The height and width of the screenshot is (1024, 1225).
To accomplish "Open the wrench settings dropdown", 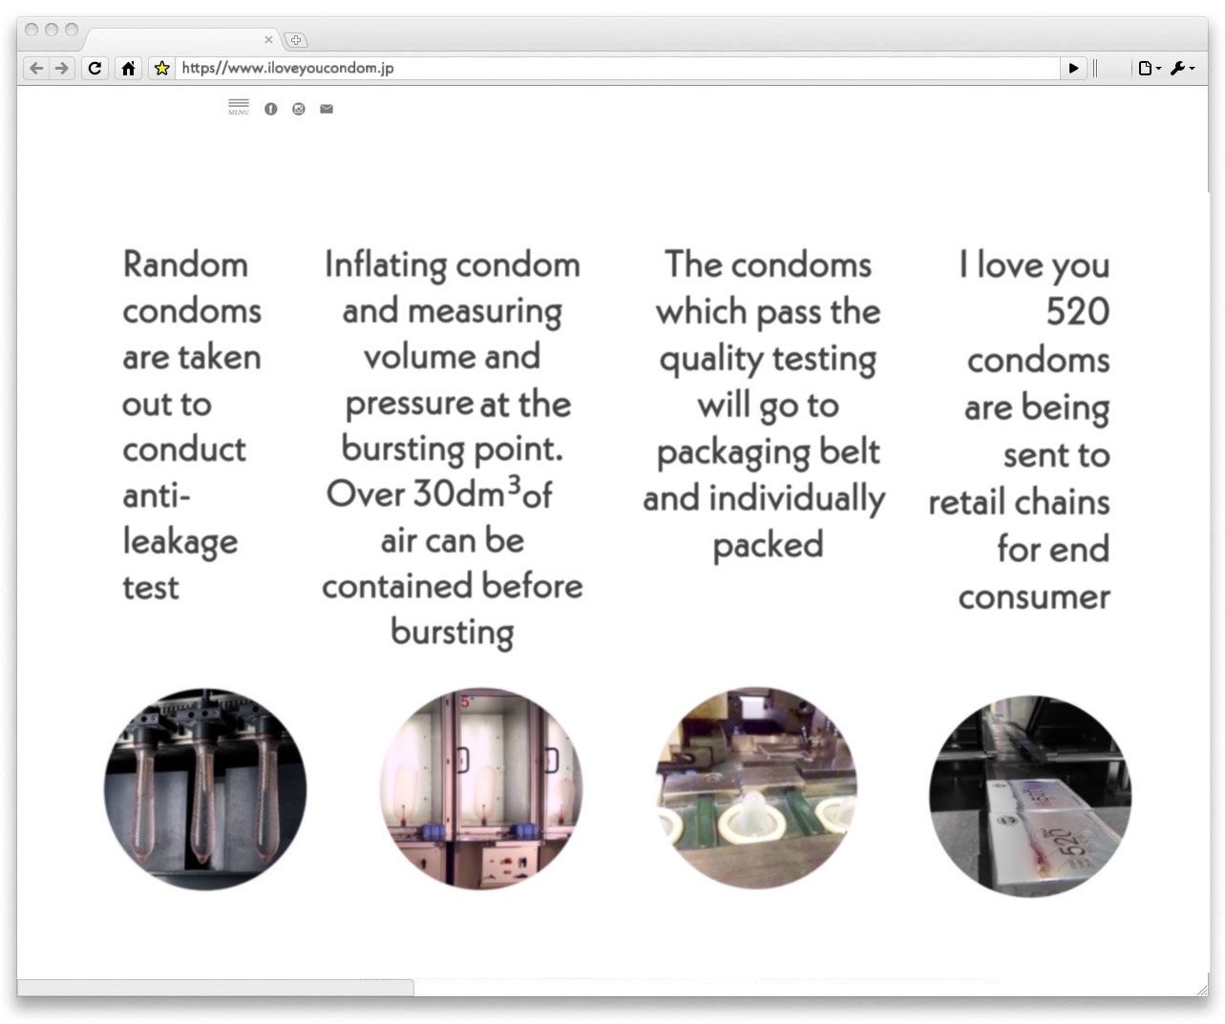I will coord(1182,68).
